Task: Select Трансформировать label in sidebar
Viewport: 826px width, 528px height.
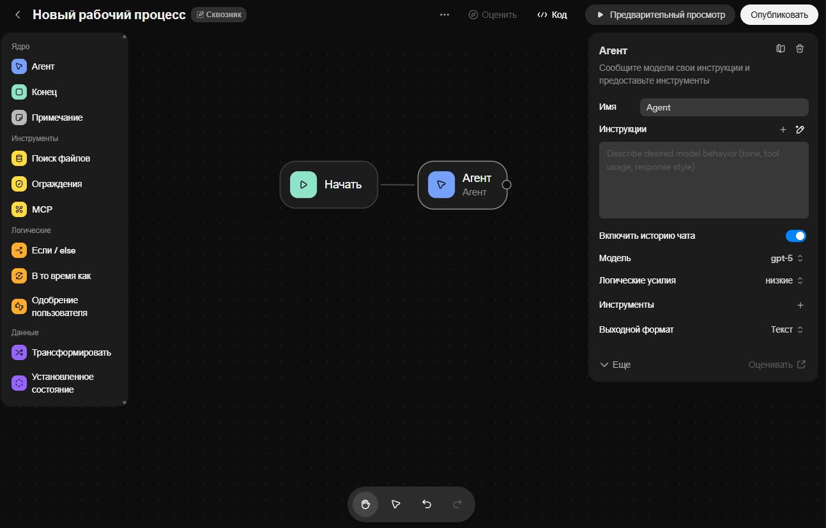Action: click(72, 352)
